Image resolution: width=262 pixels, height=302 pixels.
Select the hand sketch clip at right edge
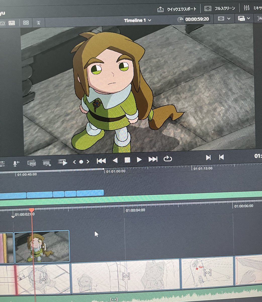click(248, 270)
